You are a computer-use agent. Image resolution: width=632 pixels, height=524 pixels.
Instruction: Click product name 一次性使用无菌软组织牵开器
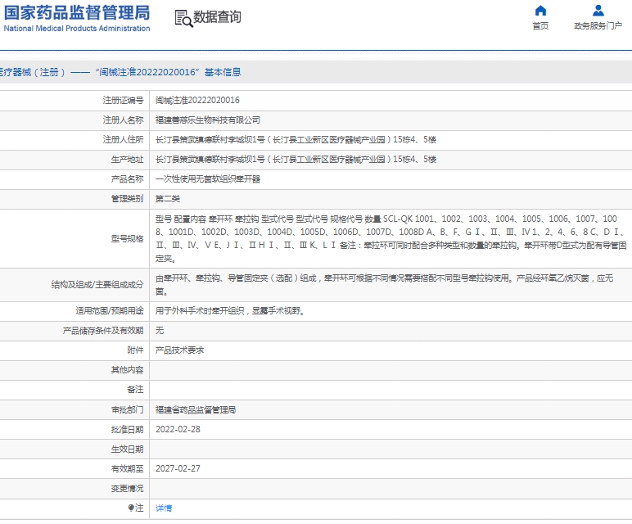pyautogui.click(x=208, y=179)
